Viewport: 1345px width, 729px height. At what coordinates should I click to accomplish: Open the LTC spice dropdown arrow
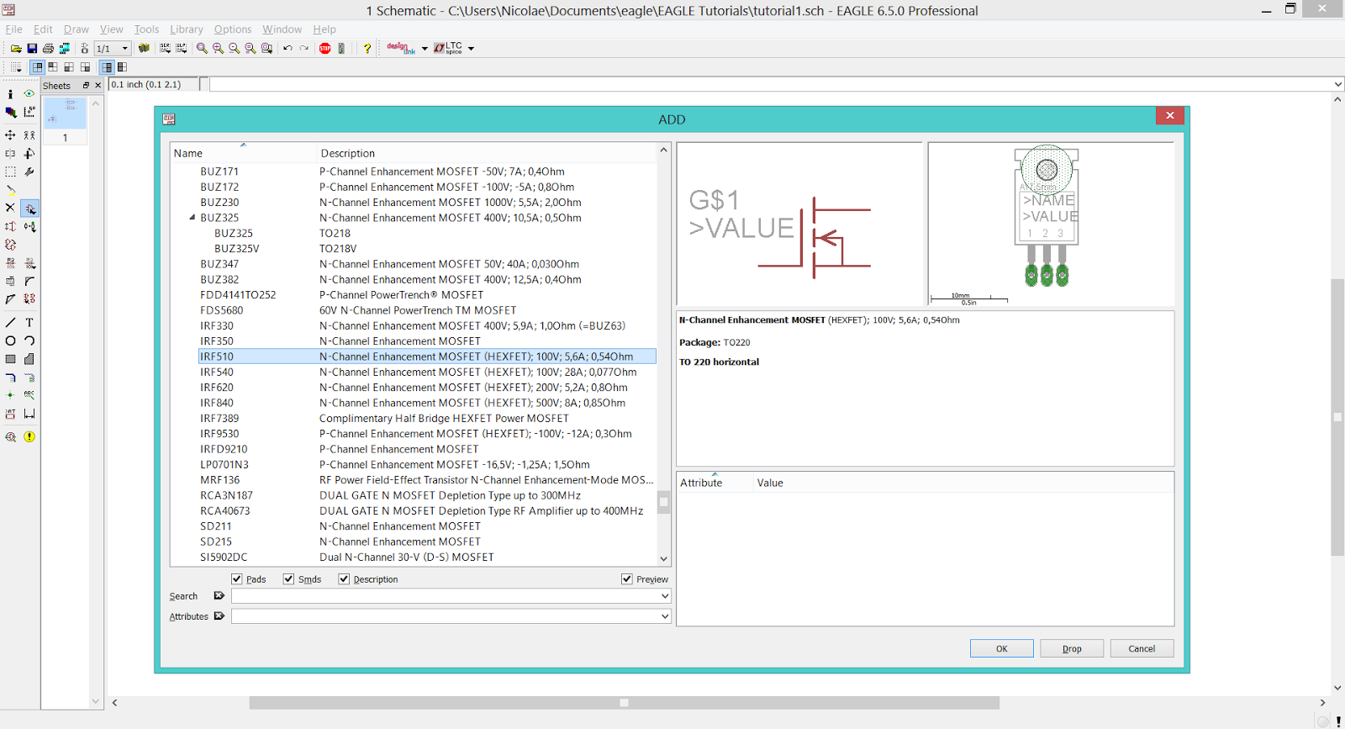click(471, 49)
